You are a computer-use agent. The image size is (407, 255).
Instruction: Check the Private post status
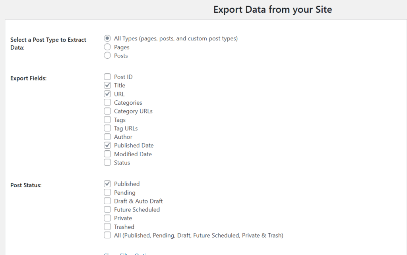[107, 218]
